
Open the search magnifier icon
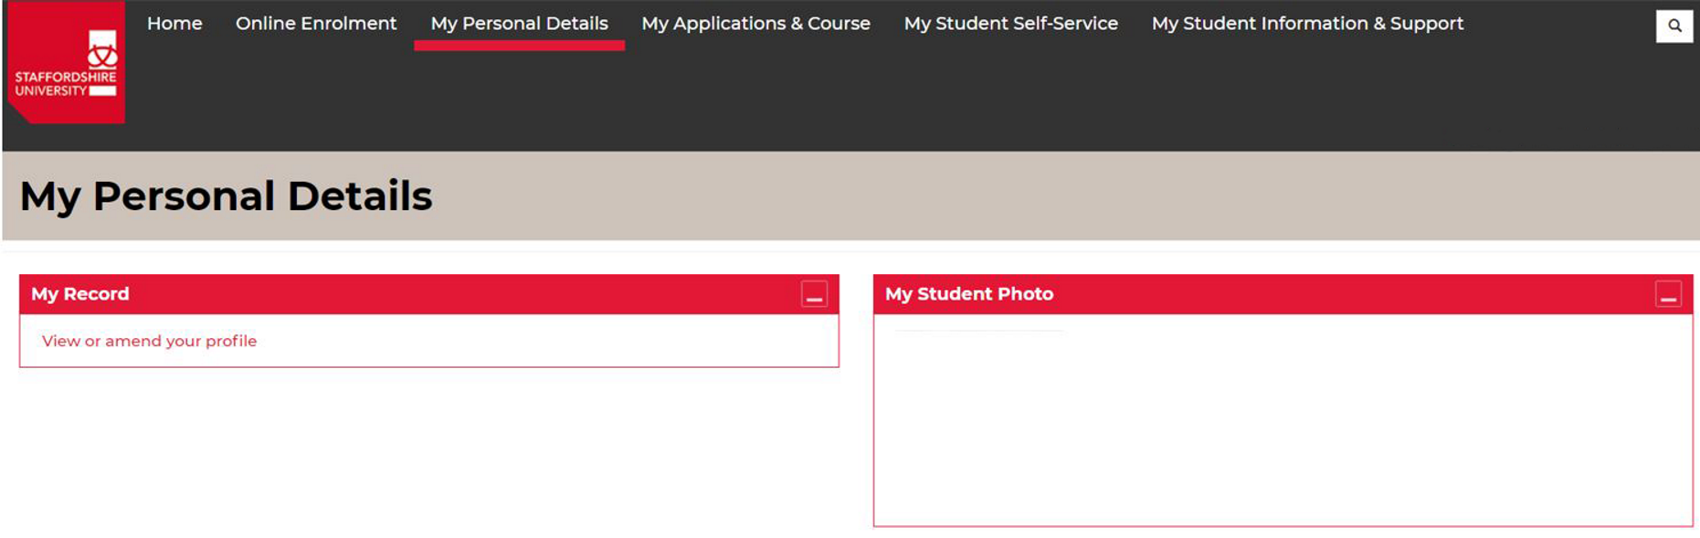tap(1674, 26)
